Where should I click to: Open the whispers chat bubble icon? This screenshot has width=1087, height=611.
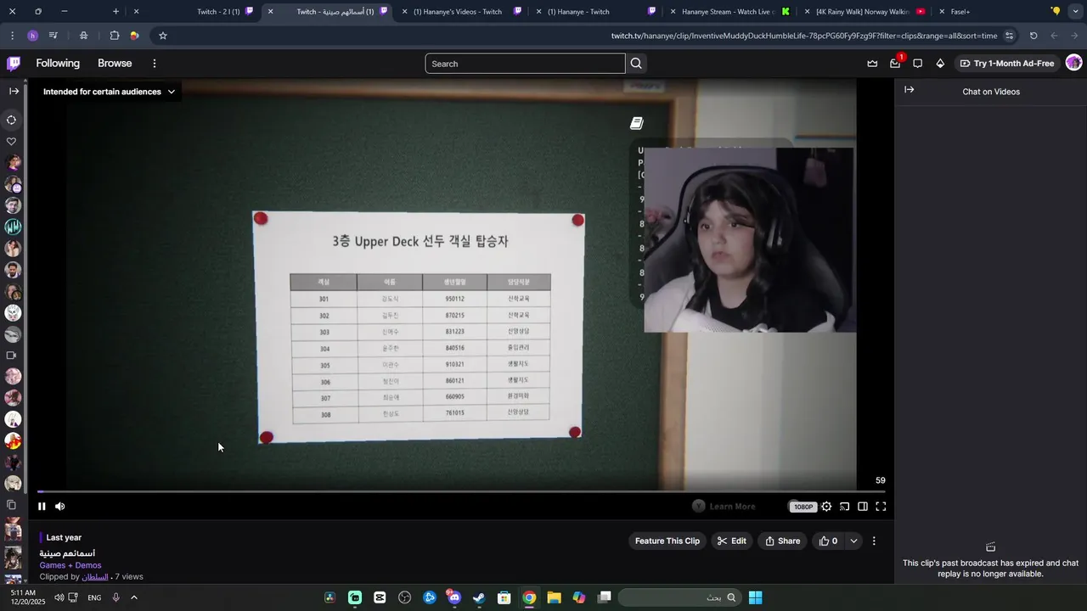(917, 64)
